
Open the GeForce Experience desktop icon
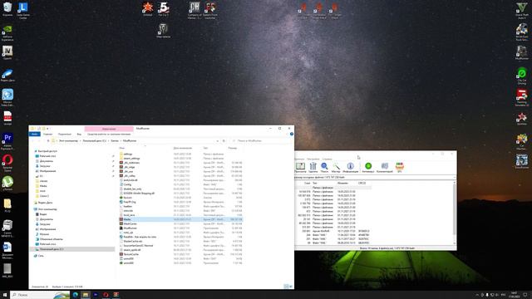pyautogui.click(x=7, y=33)
